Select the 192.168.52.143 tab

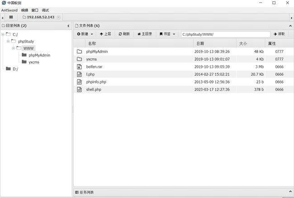[x=38, y=17]
